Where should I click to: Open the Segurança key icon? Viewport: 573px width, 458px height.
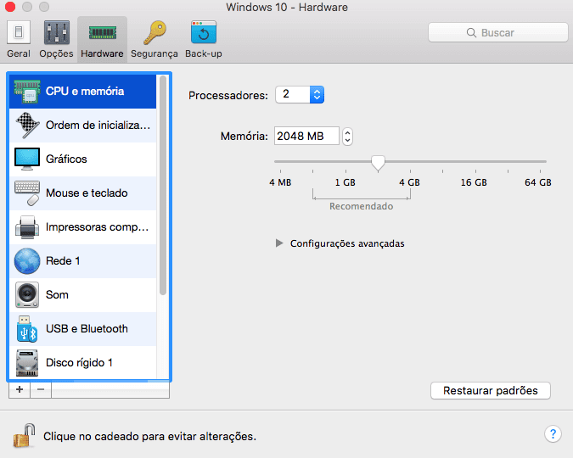pyautogui.click(x=154, y=32)
